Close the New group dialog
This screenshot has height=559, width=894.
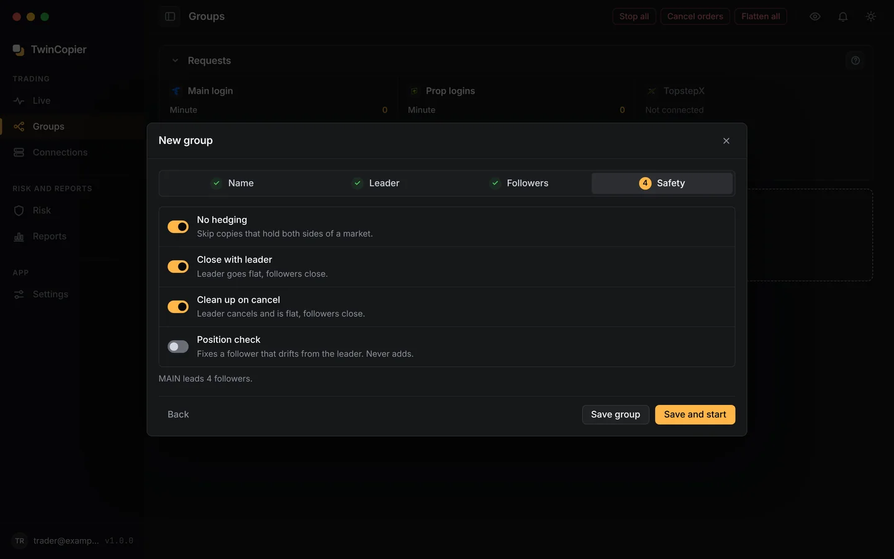[x=726, y=141]
